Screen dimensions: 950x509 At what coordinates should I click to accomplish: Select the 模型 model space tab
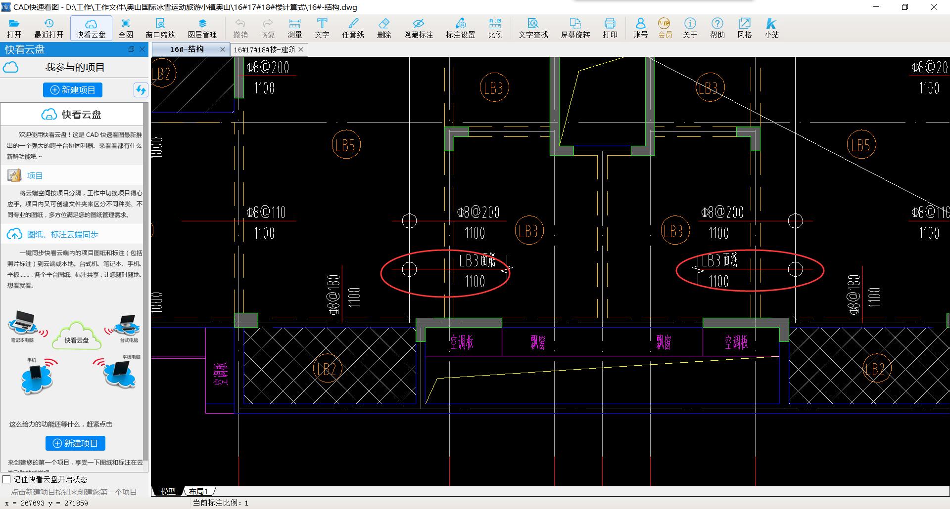(168, 491)
